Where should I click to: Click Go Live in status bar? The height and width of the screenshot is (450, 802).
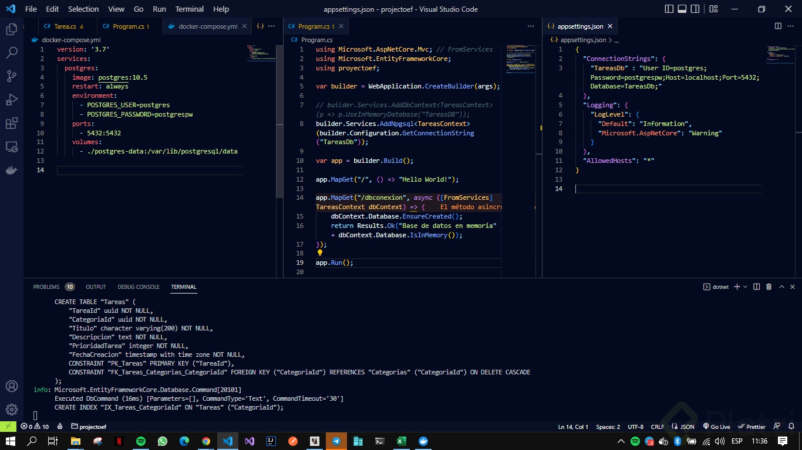716,427
